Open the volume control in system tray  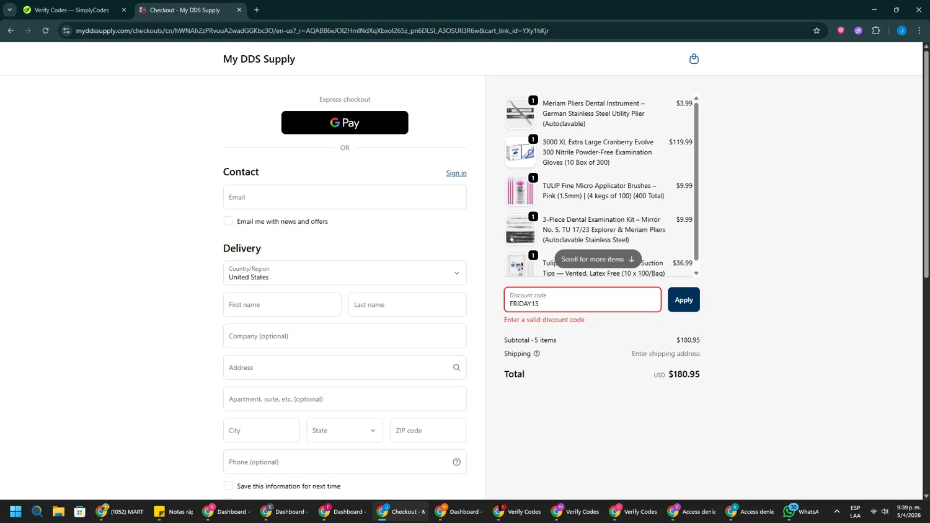point(885,511)
